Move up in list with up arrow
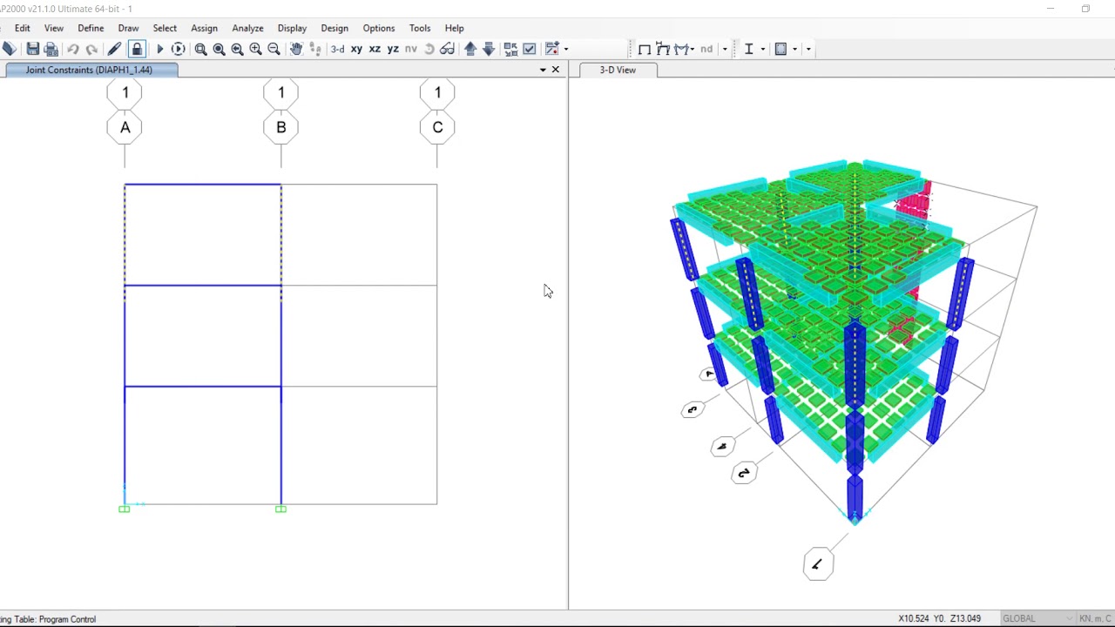This screenshot has height=627, width=1115. [470, 49]
